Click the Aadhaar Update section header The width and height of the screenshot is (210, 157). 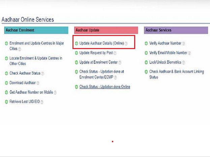(x=106, y=30)
